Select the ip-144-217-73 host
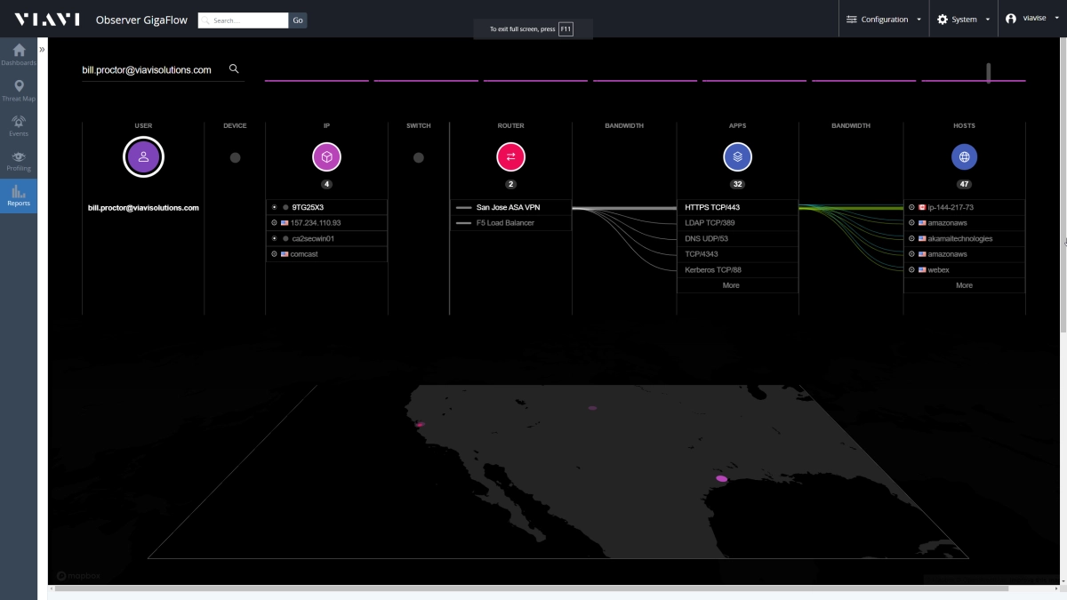This screenshot has height=600, width=1067. (964, 207)
